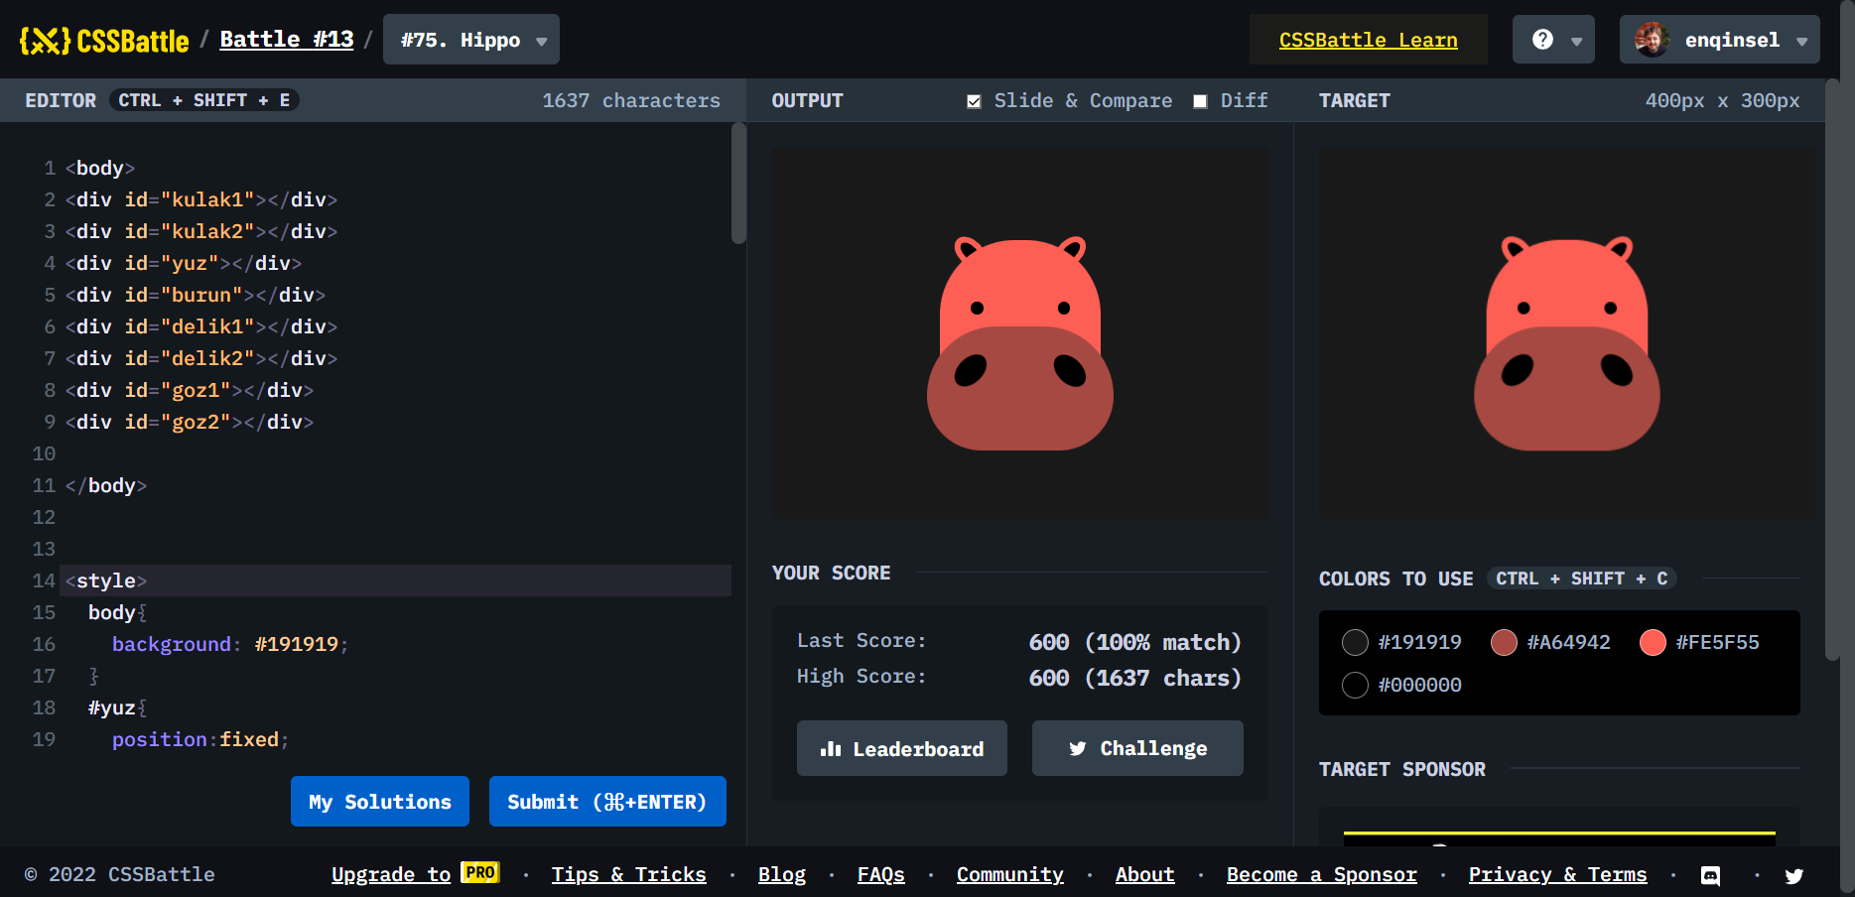This screenshot has width=1855, height=897.
Task: Enable the Diff checkbox
Action: point(1200,100)
